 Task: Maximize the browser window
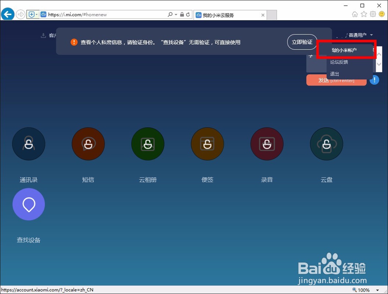point(362,5)
